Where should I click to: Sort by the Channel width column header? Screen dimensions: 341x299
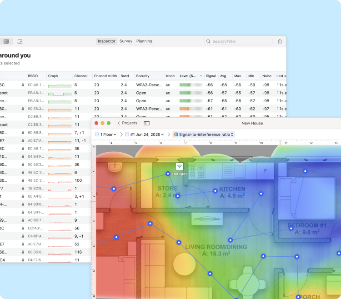(105, 76)
